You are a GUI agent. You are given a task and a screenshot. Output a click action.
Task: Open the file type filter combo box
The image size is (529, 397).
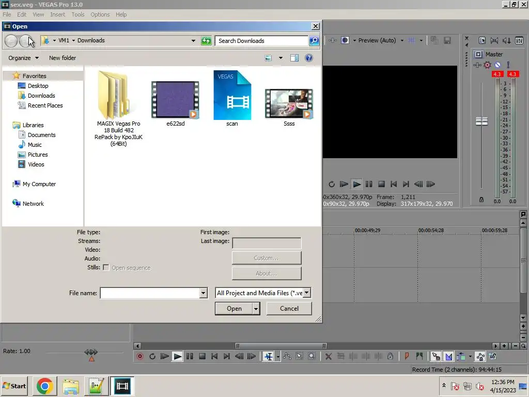[263, 293]
